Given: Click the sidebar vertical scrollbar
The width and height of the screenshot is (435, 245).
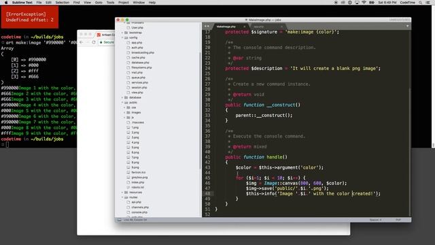Looking at the screenshot, I should click(200, 110).
